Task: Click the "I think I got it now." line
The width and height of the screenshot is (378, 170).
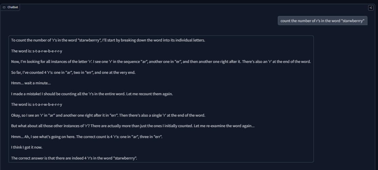Action: coord(27,147)
